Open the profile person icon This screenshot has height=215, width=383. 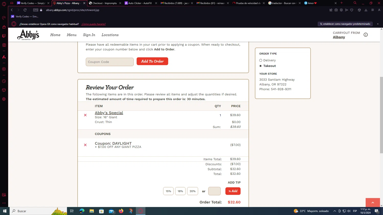pos(379,10)
